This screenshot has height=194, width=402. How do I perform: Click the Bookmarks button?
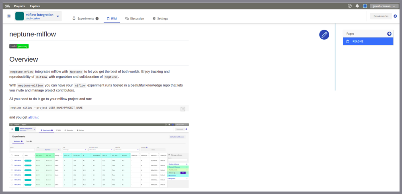click(x=381, y=16)
